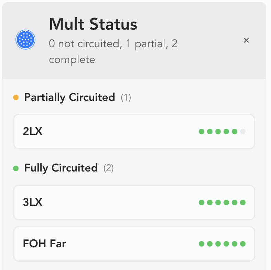
Task: Open the 2LX mult row
Action: click(x=134, y=132)
